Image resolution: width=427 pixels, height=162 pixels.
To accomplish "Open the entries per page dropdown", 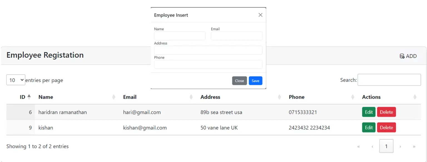I will 16,80.
